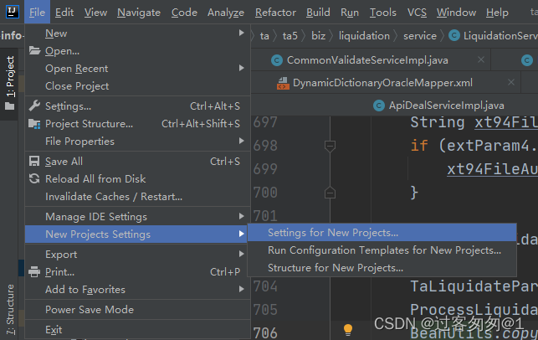The image size is (538, 340).
Task: Expand the Add to Favorites submenu arrow
Action: point(242,289)
